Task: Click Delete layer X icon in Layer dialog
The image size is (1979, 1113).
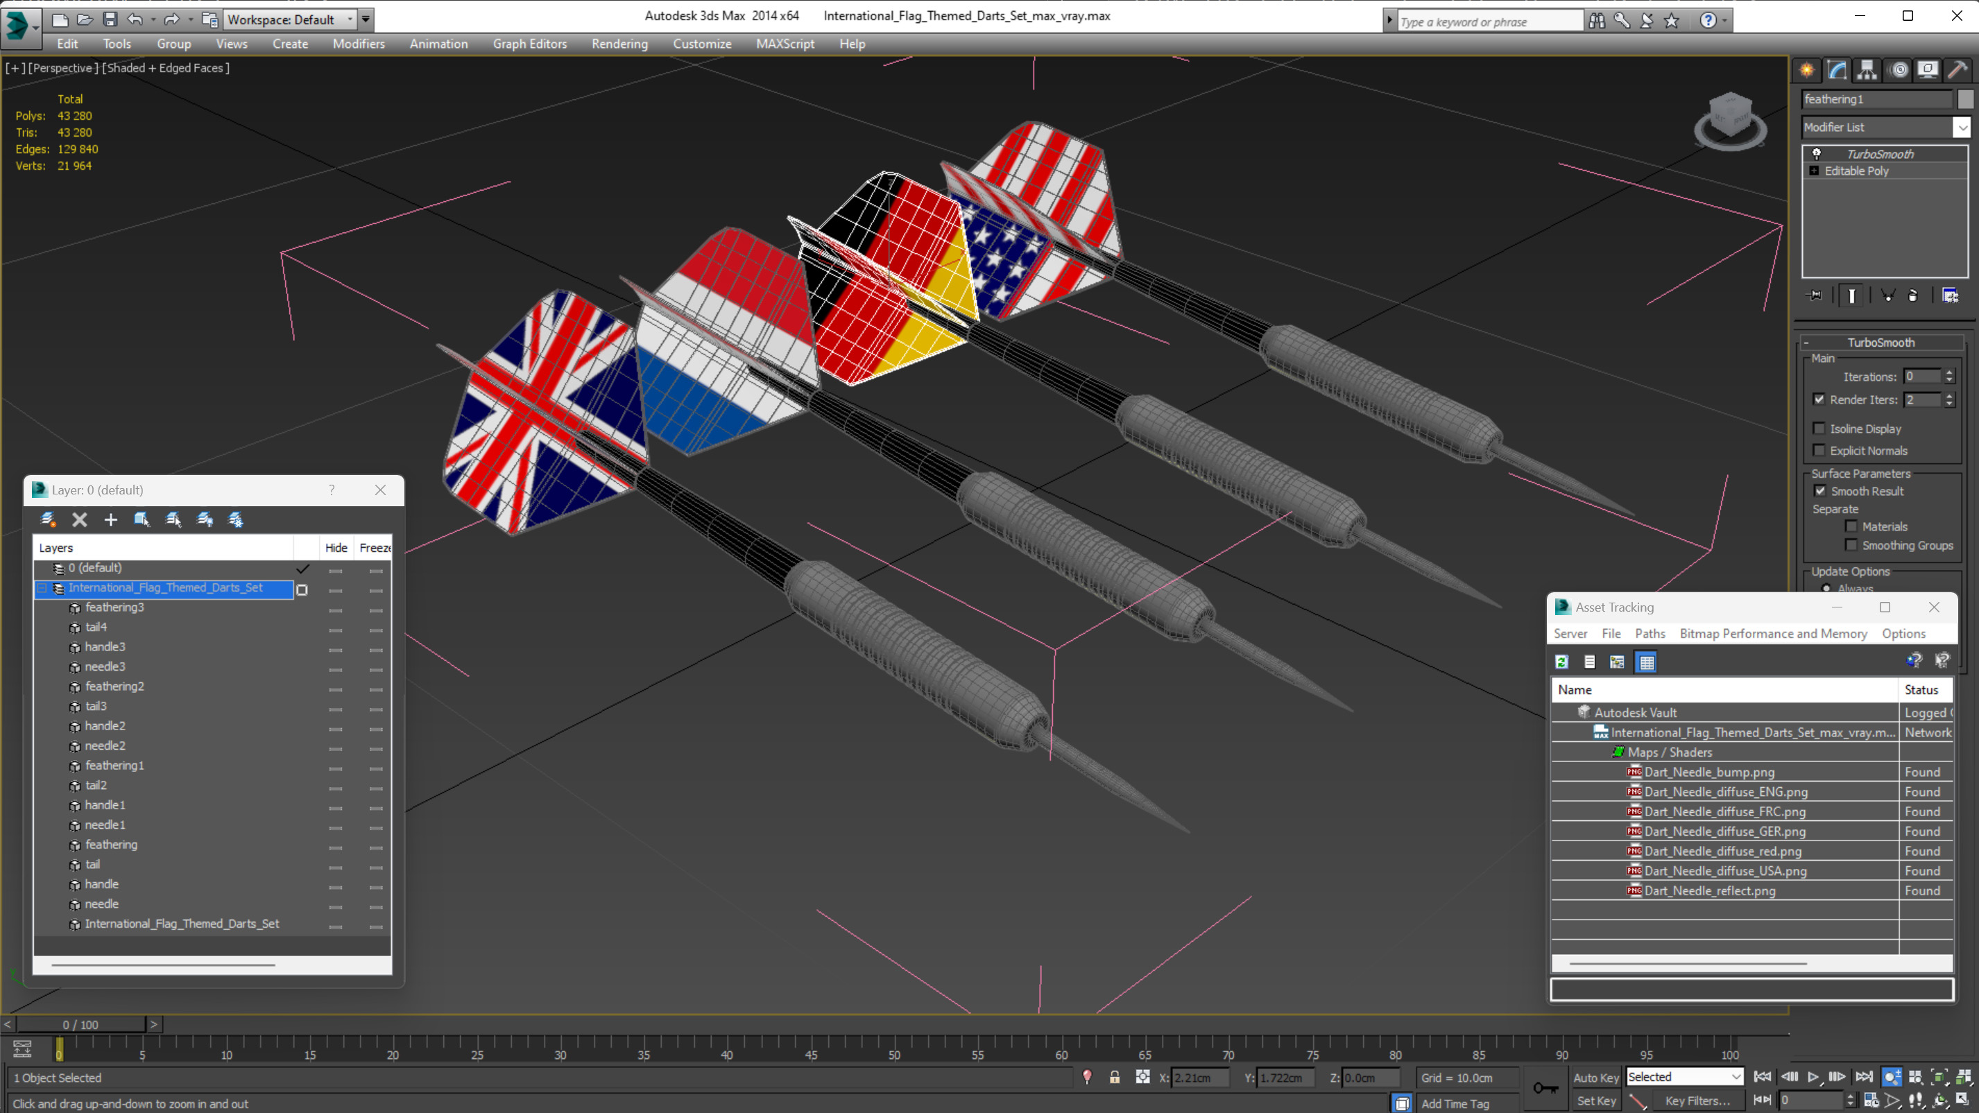Action: point(79,520)
